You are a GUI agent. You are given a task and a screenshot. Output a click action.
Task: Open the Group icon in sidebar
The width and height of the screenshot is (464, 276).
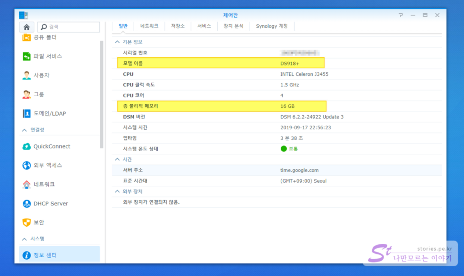pos(26,94)
